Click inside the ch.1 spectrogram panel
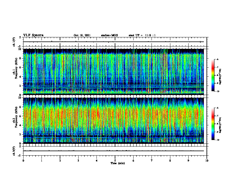 tap(114, 72)
